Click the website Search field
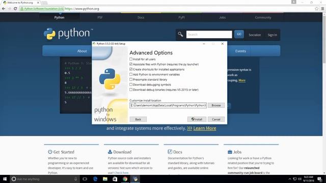326x183 pixels. [209, 35]
